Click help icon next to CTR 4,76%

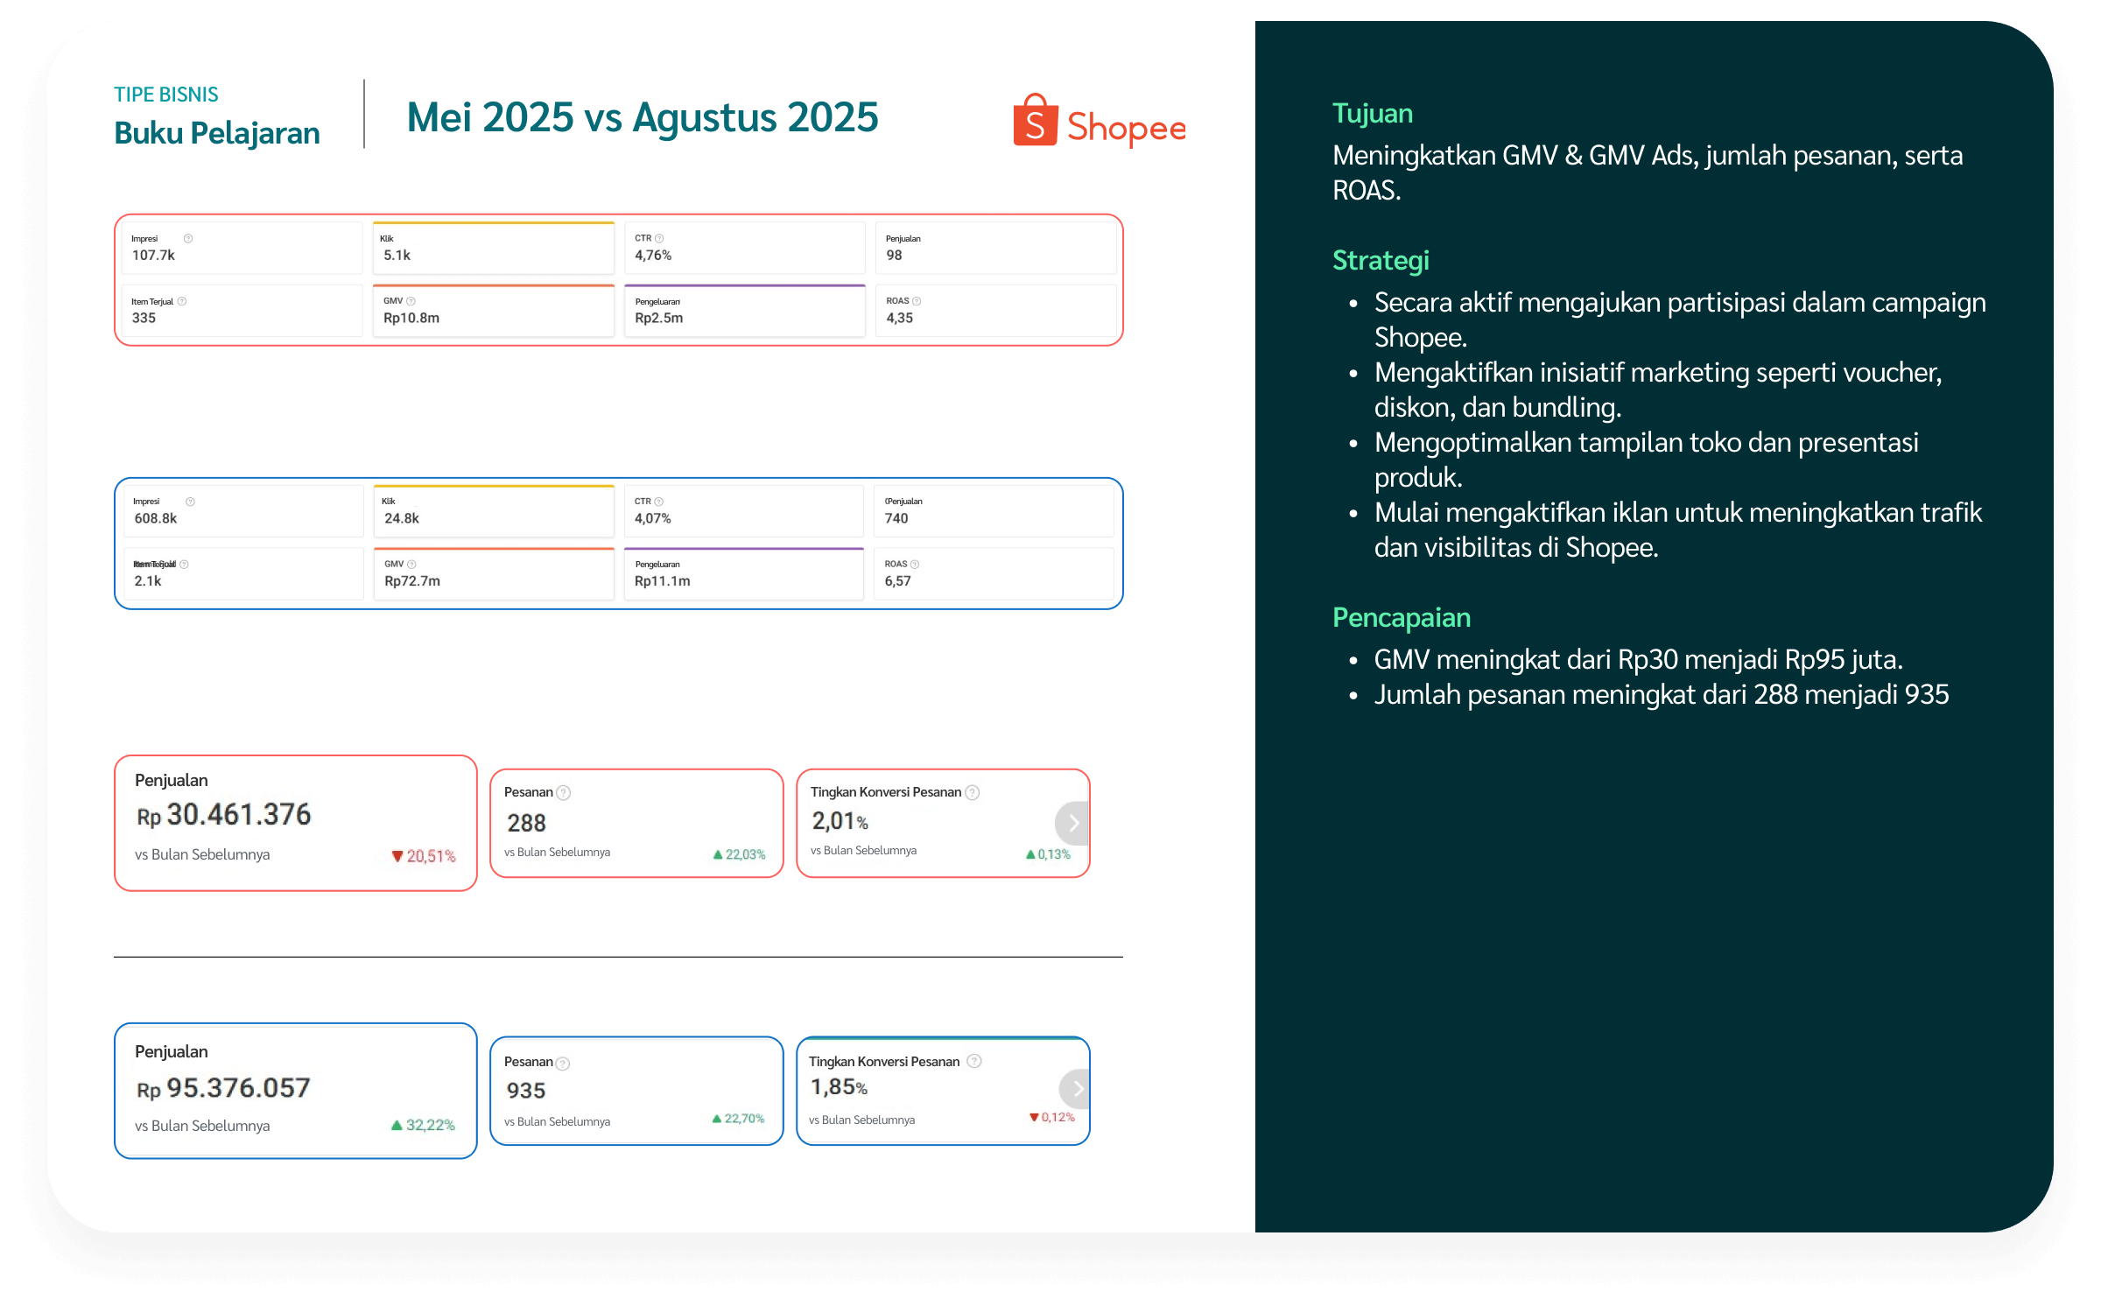(x=659, y=238)
